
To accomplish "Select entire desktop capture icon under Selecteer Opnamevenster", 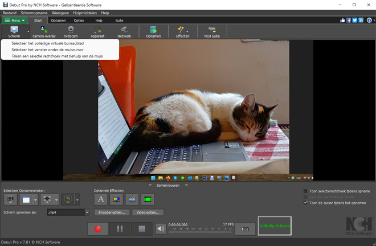I will click(x=10, y=199).
